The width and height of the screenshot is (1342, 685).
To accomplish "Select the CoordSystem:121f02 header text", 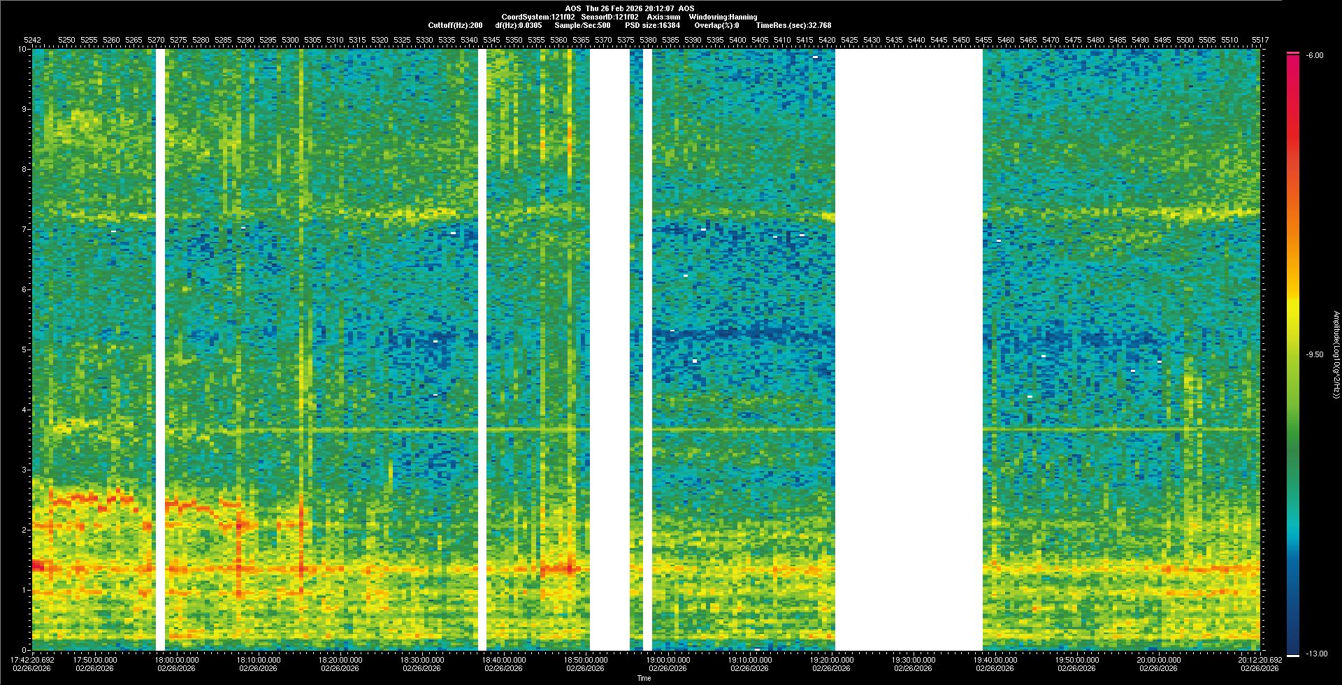I will click(x=538, y=17).
